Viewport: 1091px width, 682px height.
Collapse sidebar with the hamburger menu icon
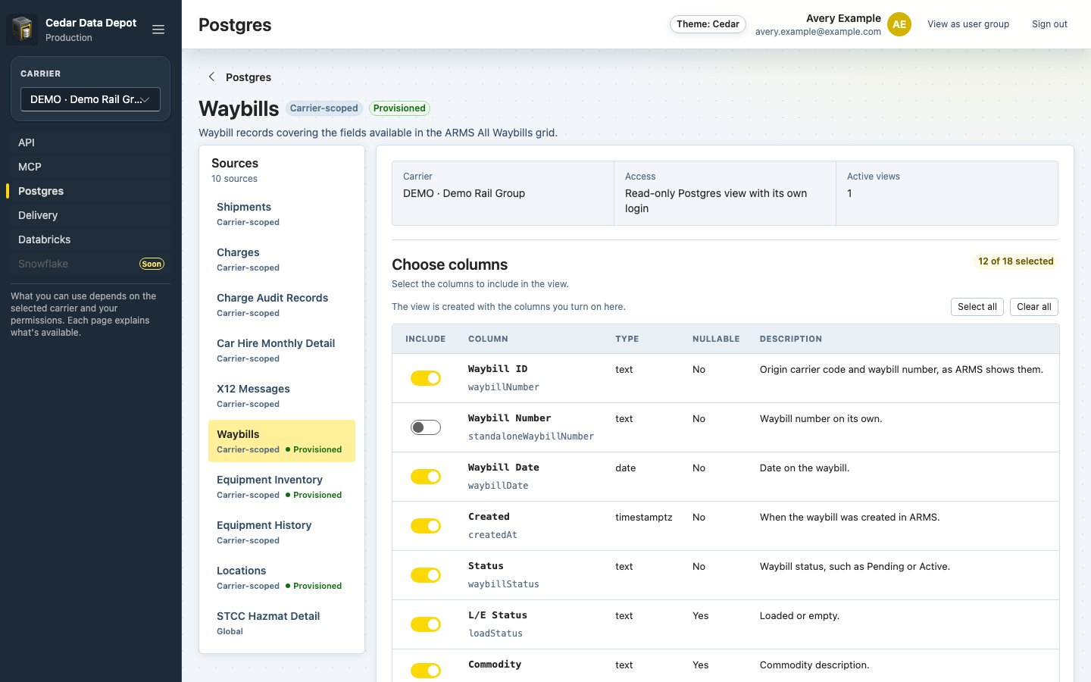pyautogui.click(x=158, y=30)
